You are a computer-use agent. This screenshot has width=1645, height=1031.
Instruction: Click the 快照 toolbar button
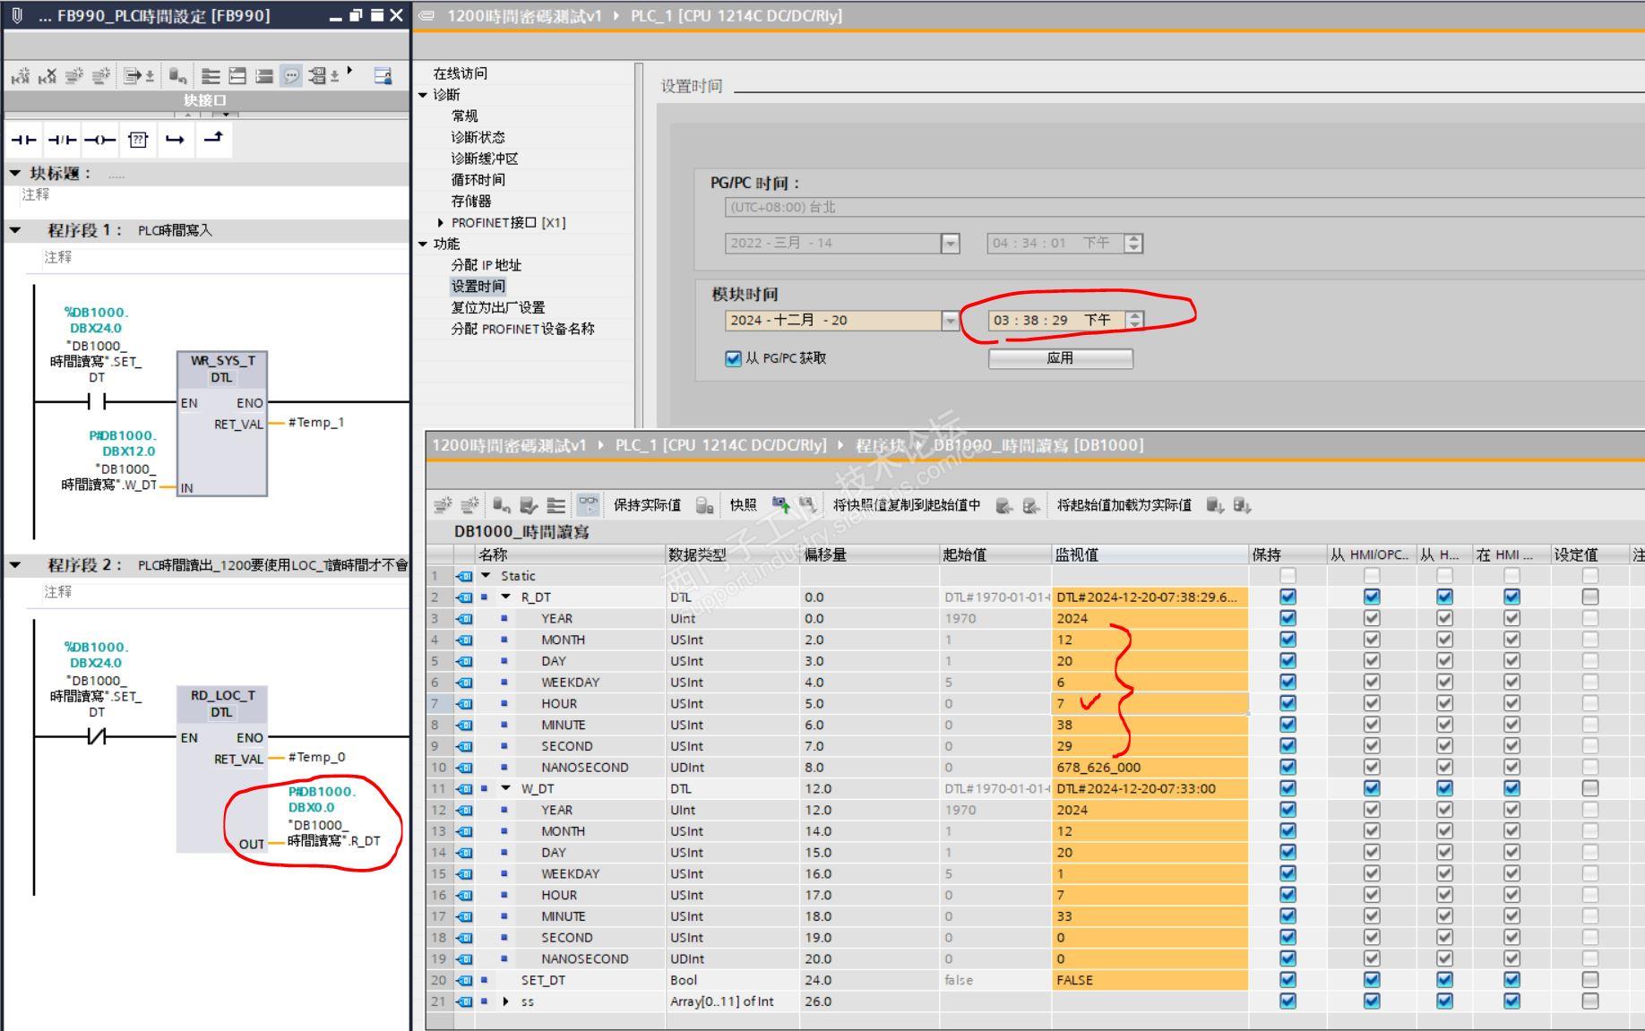tap(744, 505)
